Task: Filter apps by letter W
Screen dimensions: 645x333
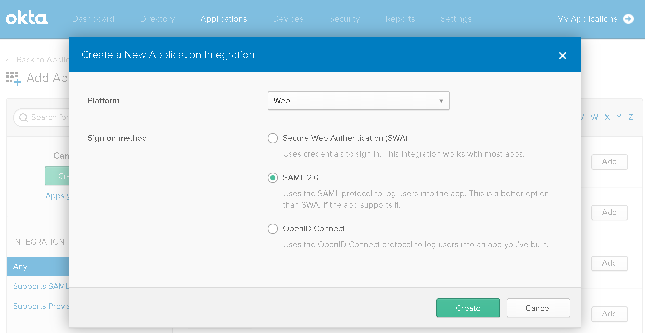Action: (594, 117)
